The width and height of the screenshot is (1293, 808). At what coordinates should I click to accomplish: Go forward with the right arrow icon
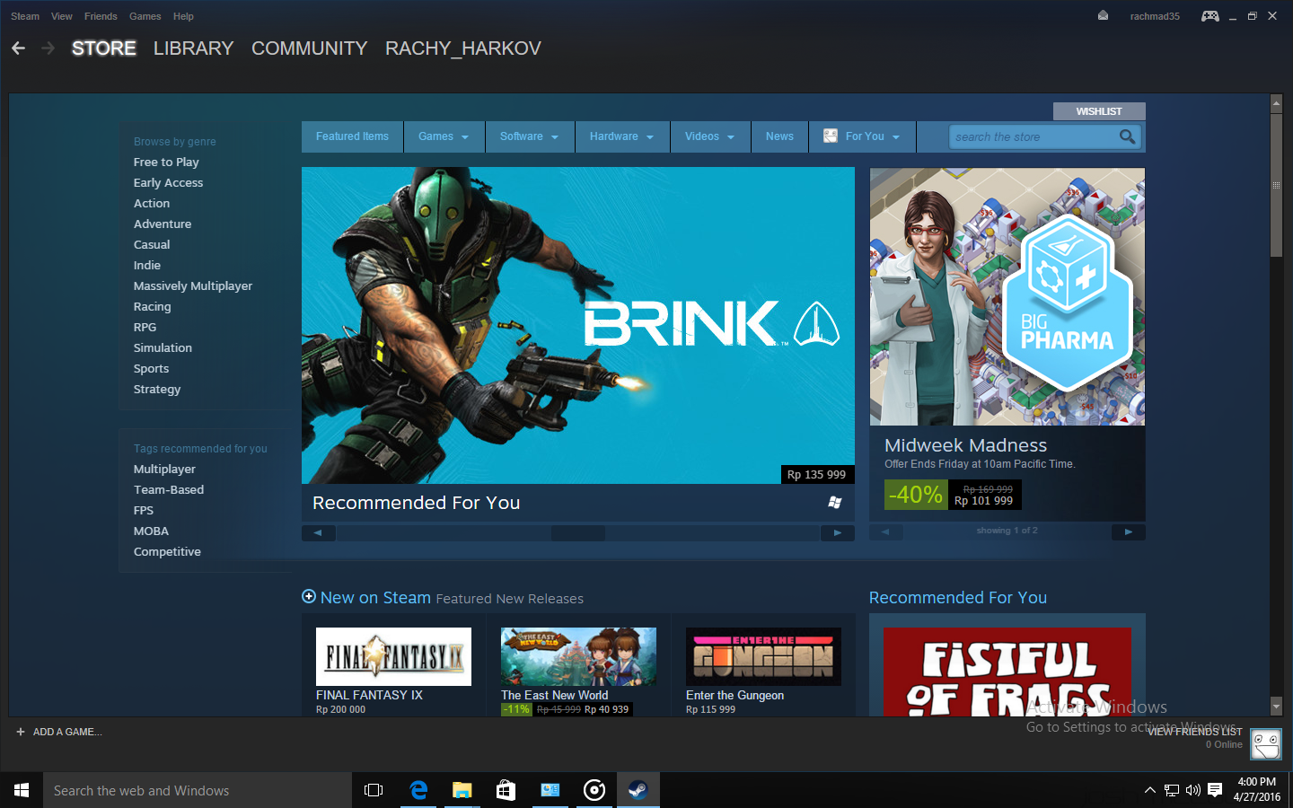48,48
